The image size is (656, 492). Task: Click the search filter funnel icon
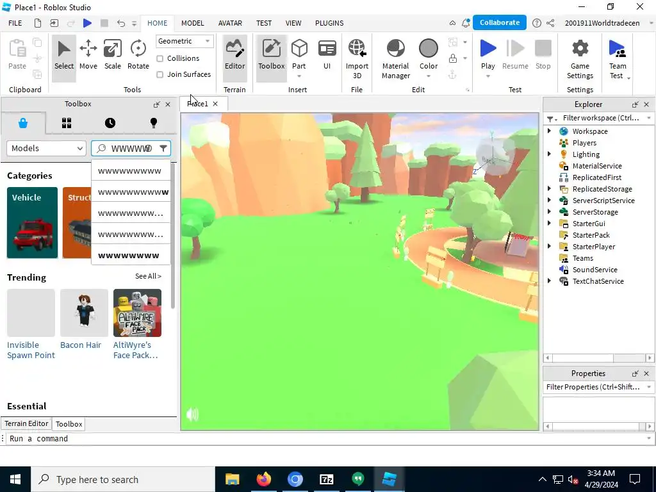(163, 148)
